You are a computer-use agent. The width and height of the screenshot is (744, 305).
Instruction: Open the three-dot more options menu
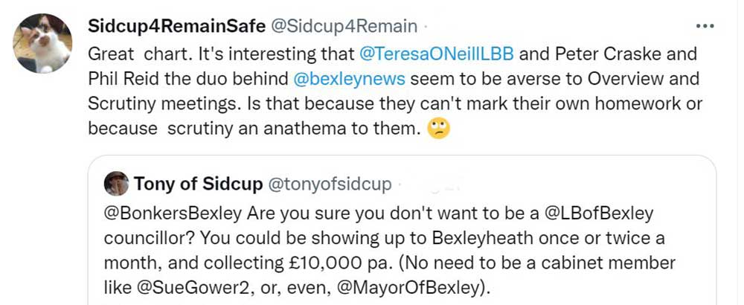(704, 26)
